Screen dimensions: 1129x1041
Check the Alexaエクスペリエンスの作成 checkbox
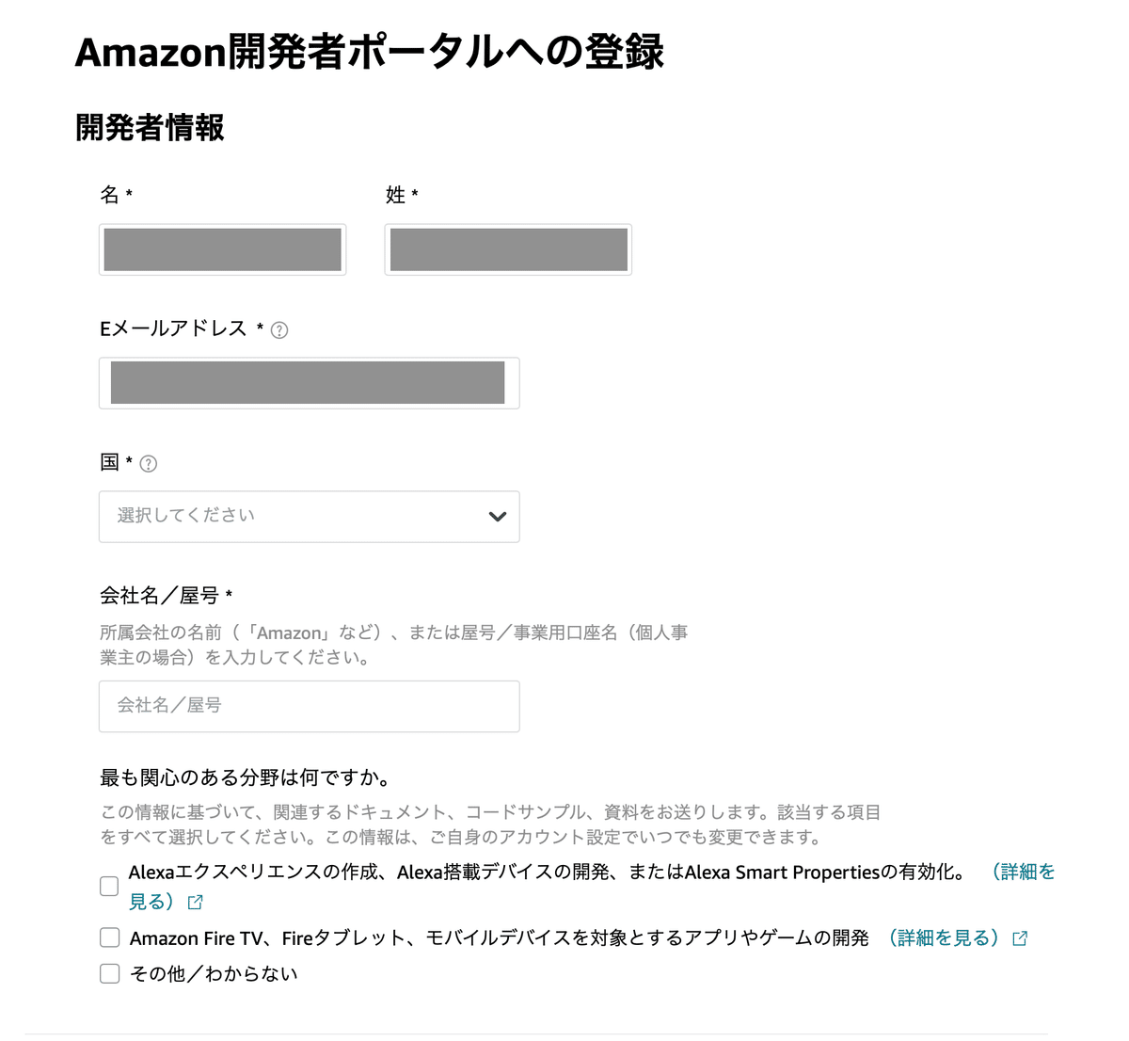tap(109, 886)
